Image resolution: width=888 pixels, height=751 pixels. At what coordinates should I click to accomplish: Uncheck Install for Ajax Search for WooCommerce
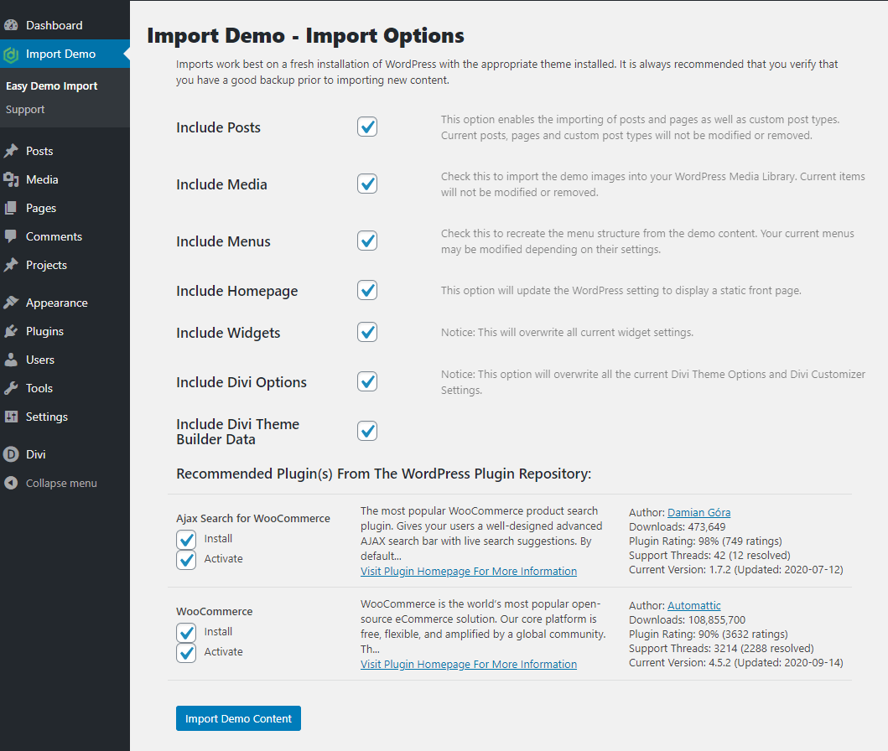click(x=186, y=539)
